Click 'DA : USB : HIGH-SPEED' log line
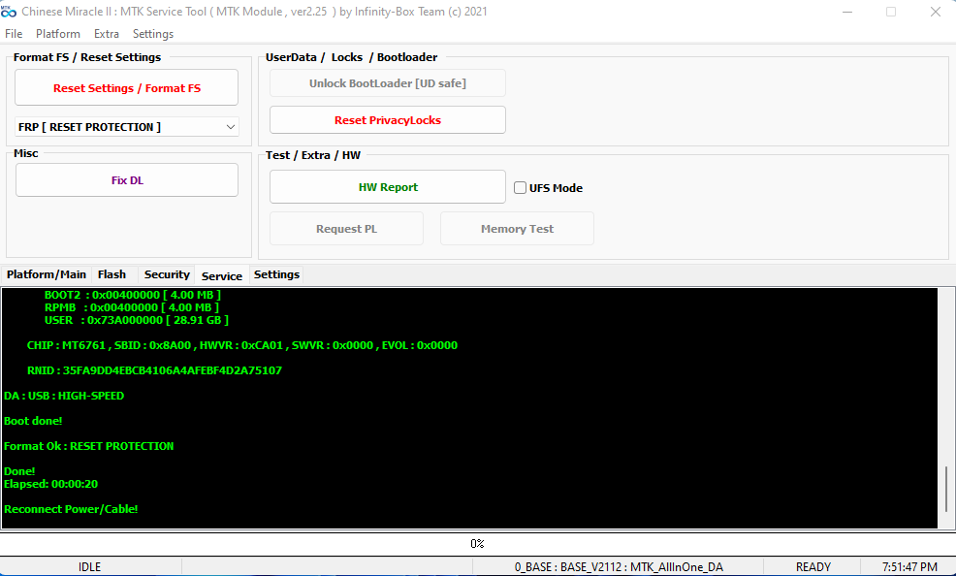 64,396
